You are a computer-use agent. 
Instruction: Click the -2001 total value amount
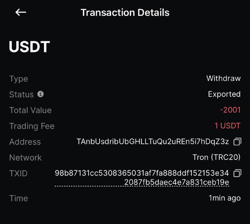(230, 110)
